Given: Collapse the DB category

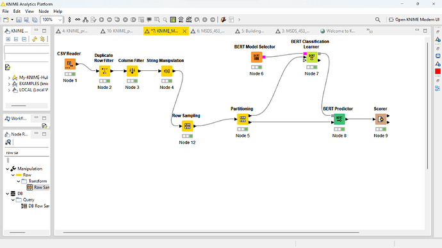Looking at the screenshot, I should pyautogui.click(x=8, y=194).
